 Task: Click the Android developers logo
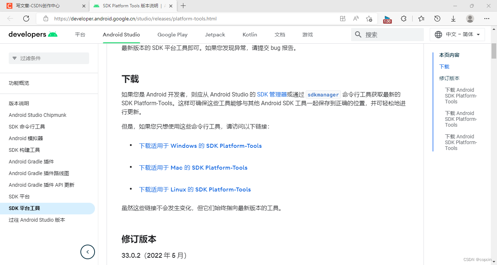tap(33, 34)
